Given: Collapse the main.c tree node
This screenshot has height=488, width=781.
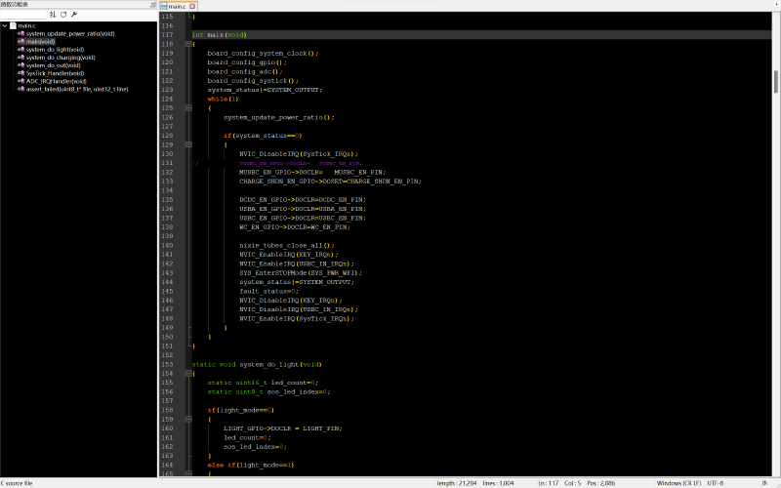Looking at the screenshot, I should 5,25.
